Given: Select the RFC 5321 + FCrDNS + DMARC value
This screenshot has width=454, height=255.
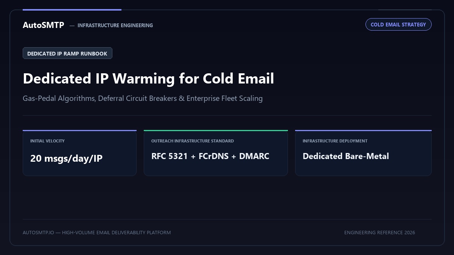Looking at the screenshot, I should tap(210, 156).
